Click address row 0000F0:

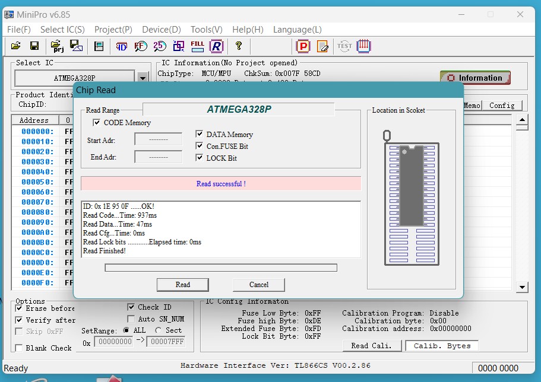click(x=37, y=283)
